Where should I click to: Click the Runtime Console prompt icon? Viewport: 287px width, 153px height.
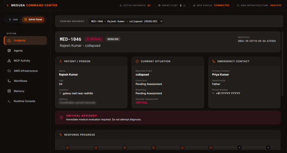(x=9, y=101)
